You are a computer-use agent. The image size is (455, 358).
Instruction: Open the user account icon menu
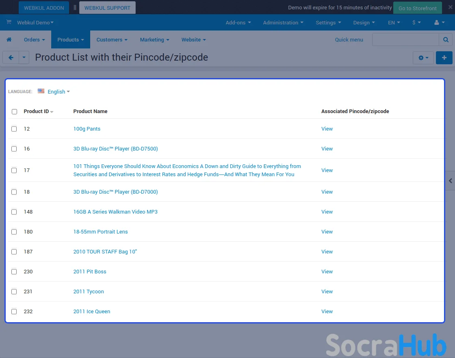pos(439,22)
